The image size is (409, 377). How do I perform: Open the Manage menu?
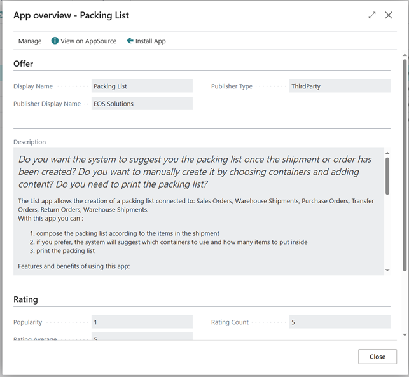30,41
